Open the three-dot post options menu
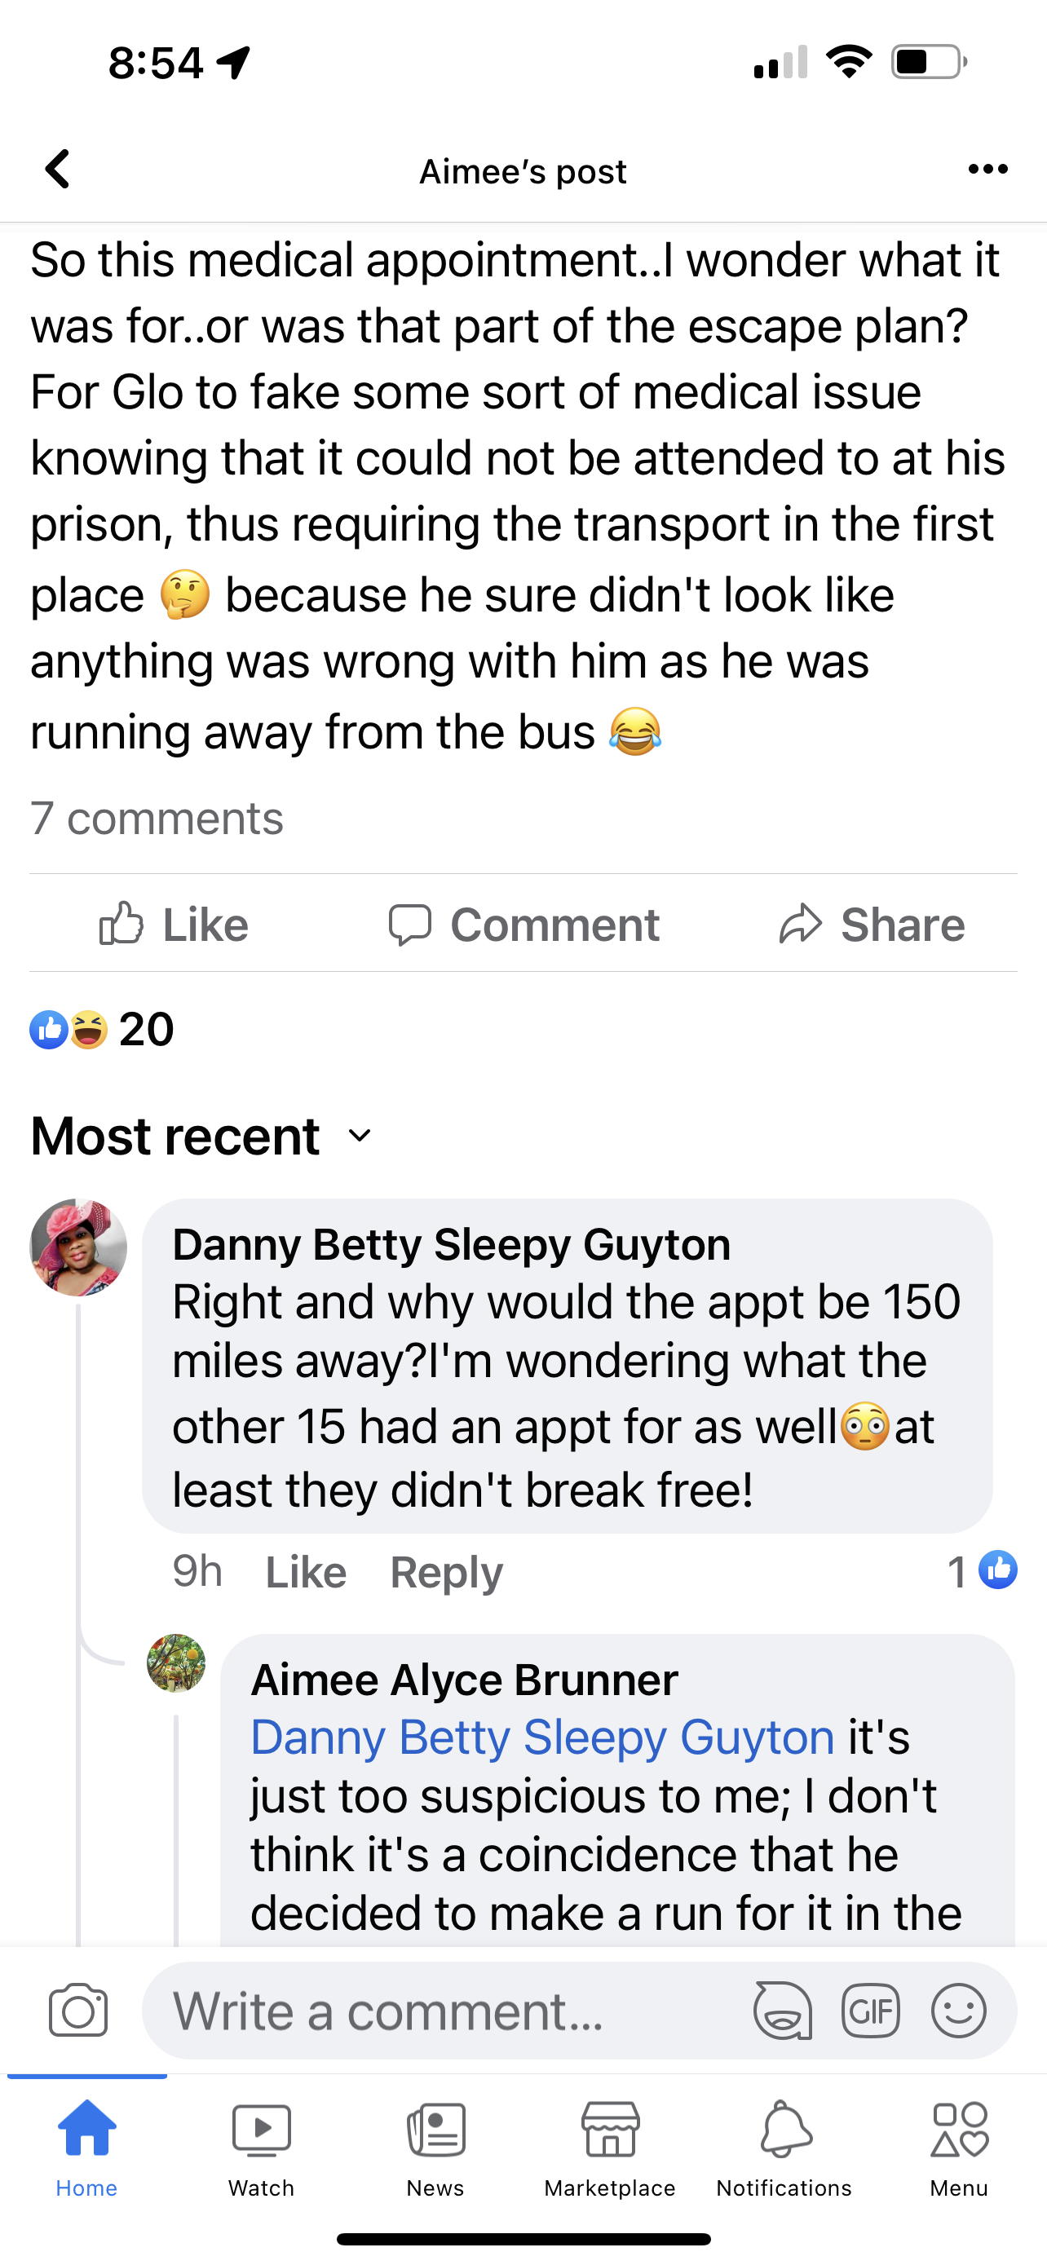This screenshot has height=2265, width=1047. pos(987,169)
